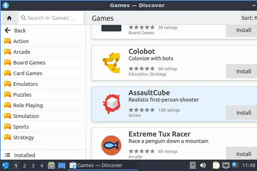Click the gamepad icon beside Board Games
The height and width of the screenshot is (171, 257).
7,62
